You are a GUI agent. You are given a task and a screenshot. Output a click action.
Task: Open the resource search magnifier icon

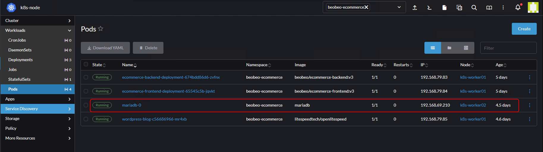(x=474, y=7)
